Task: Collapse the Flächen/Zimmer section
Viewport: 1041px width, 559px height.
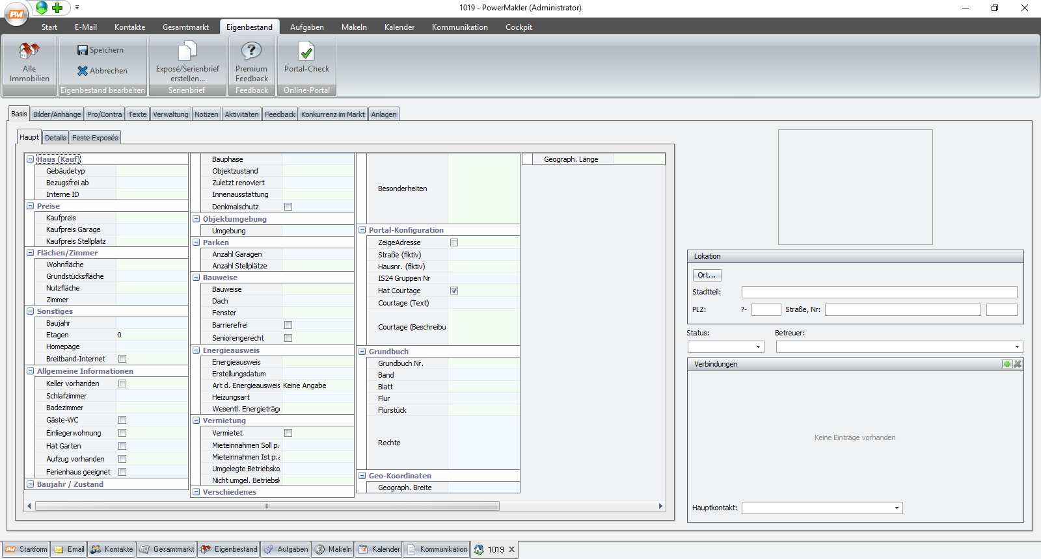Action: [x=30, y=253]
